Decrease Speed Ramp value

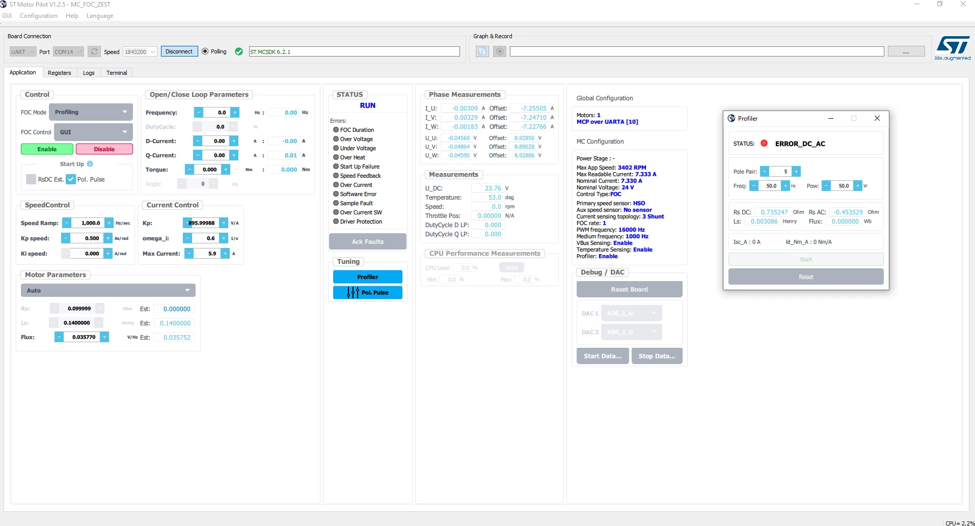(67, 223)
